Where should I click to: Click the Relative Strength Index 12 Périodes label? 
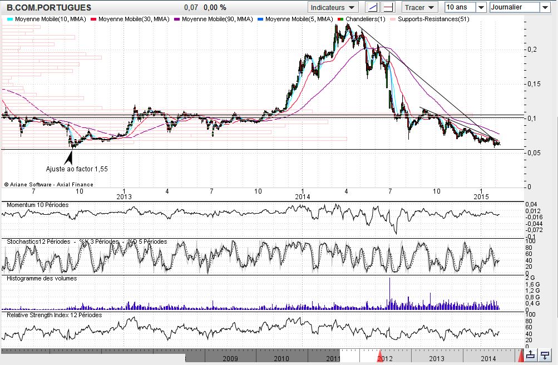coord(54,315)
